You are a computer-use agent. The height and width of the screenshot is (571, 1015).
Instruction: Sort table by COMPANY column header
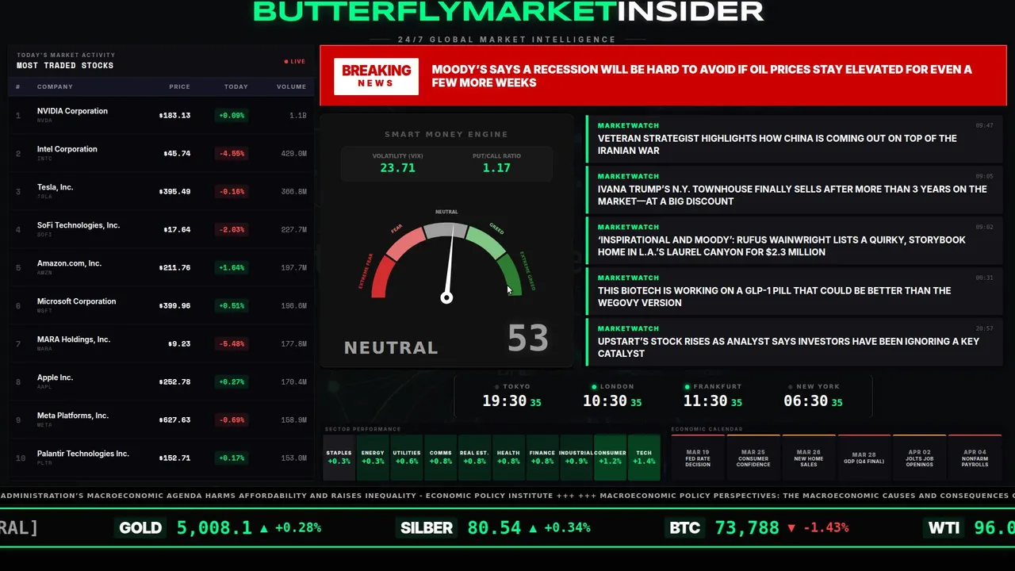(55, 86)
